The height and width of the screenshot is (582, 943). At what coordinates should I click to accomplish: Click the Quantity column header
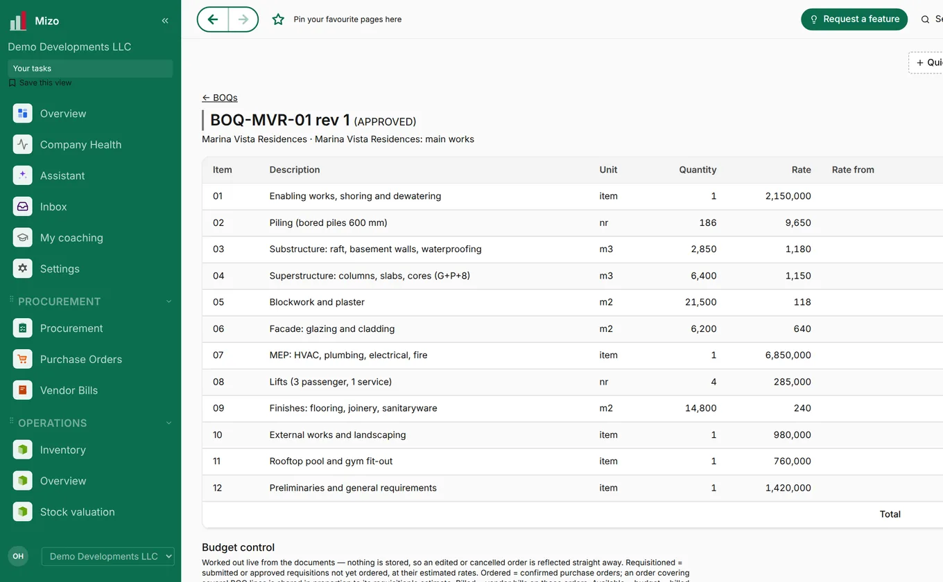coord(698,170)
